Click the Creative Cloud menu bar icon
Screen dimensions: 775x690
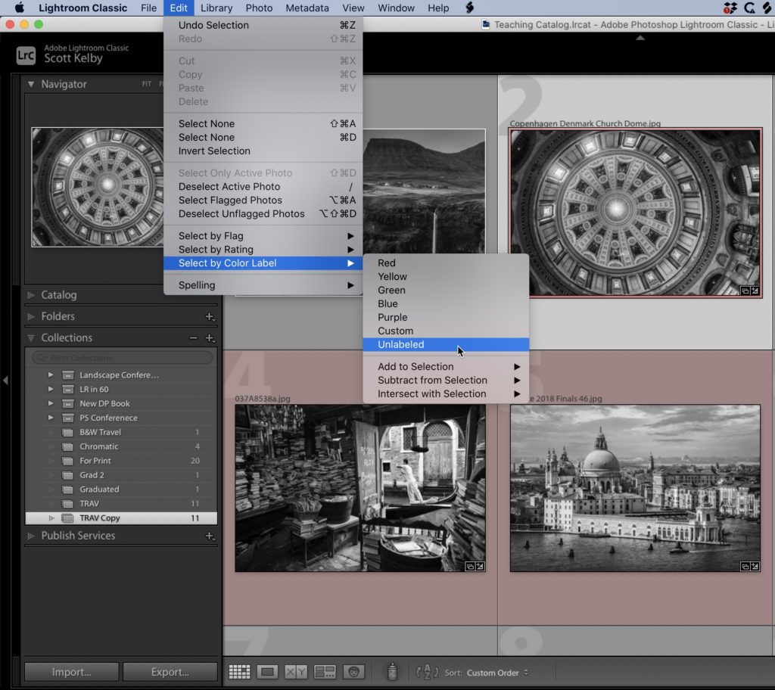750,8
